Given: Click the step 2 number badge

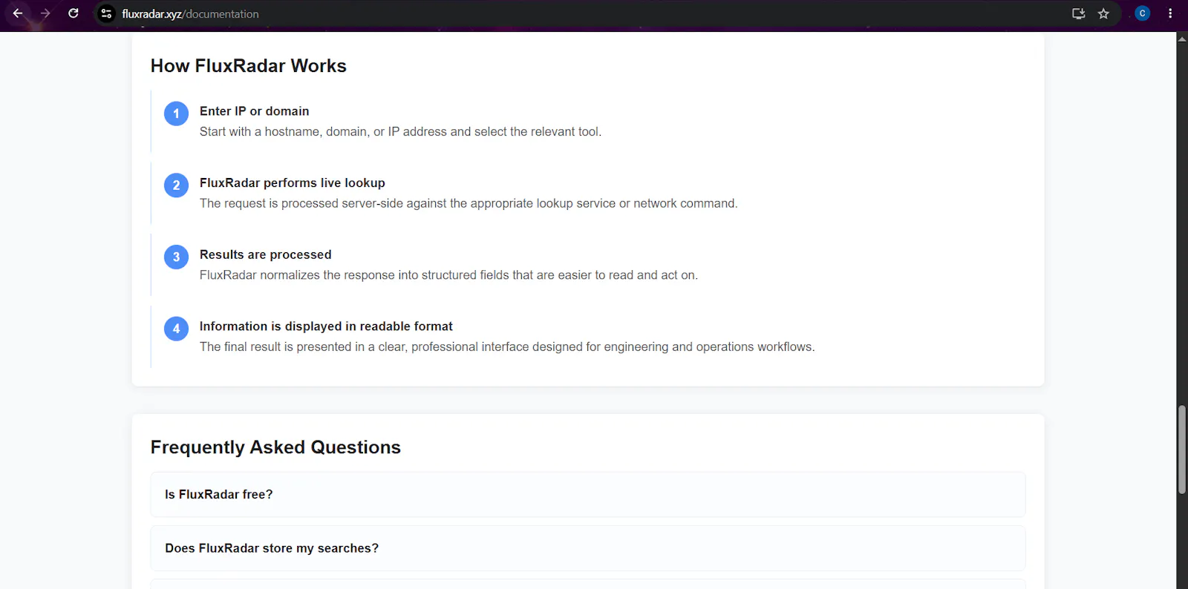Looking at the screenshot, I should [176, 185].
